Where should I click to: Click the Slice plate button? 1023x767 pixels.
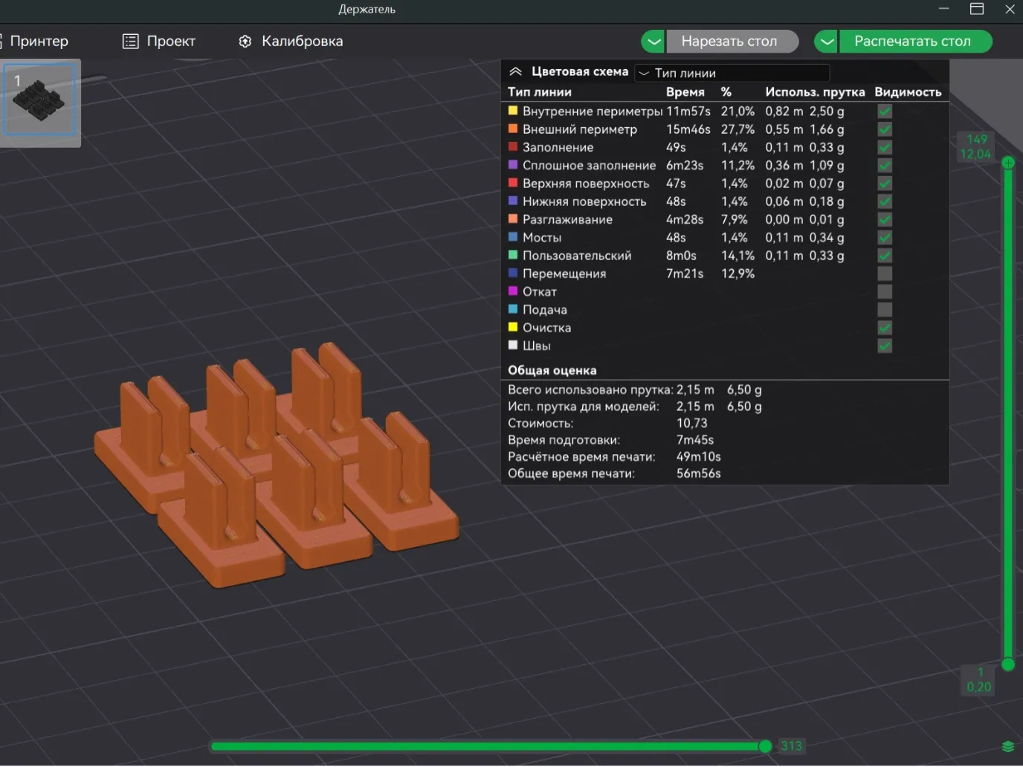729,42
